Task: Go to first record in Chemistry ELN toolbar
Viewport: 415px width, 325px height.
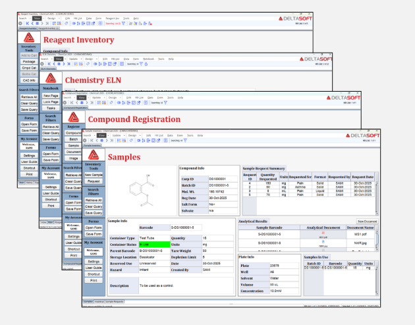Action: (49, 64)
